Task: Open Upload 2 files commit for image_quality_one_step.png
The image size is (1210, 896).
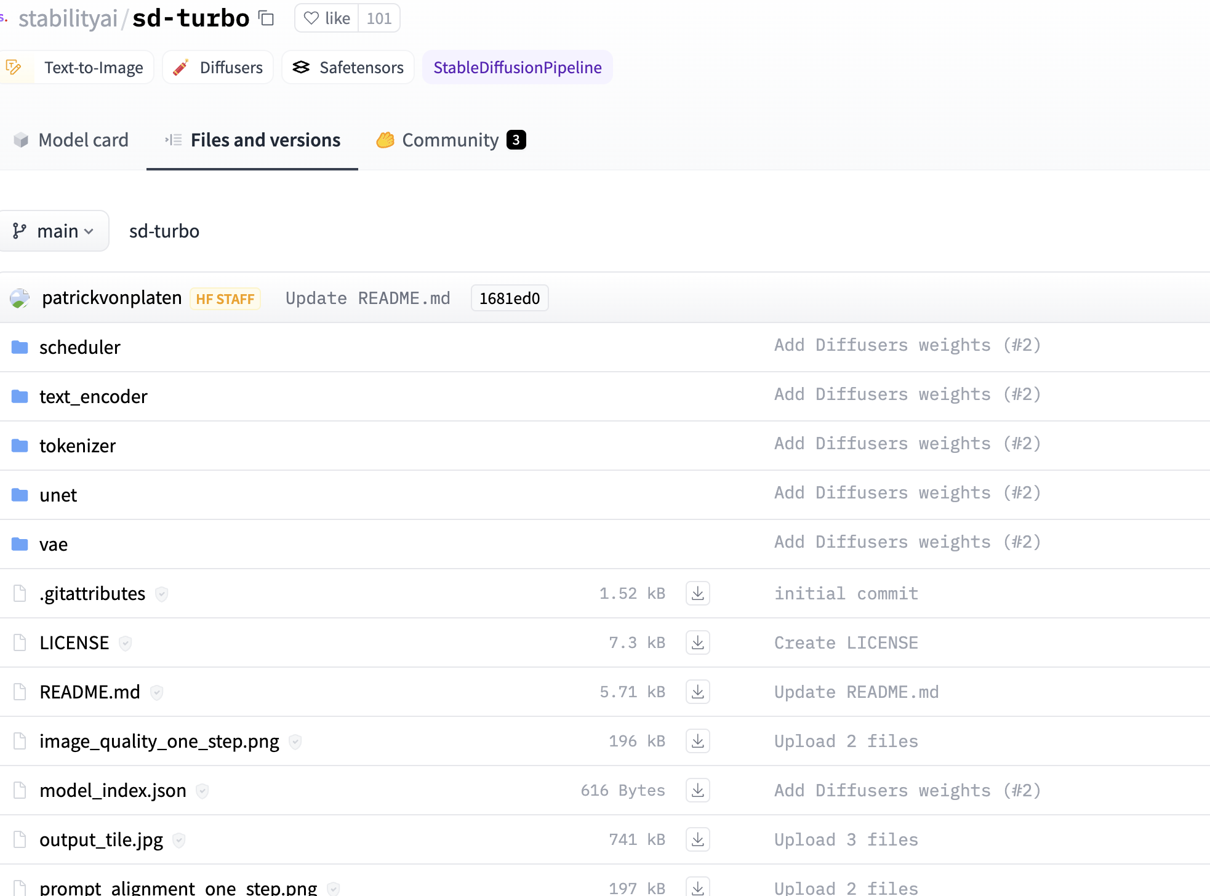Action: point(846,742)
